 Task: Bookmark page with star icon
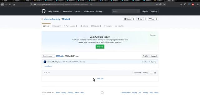pyautogui.click(x=164, y=4)
